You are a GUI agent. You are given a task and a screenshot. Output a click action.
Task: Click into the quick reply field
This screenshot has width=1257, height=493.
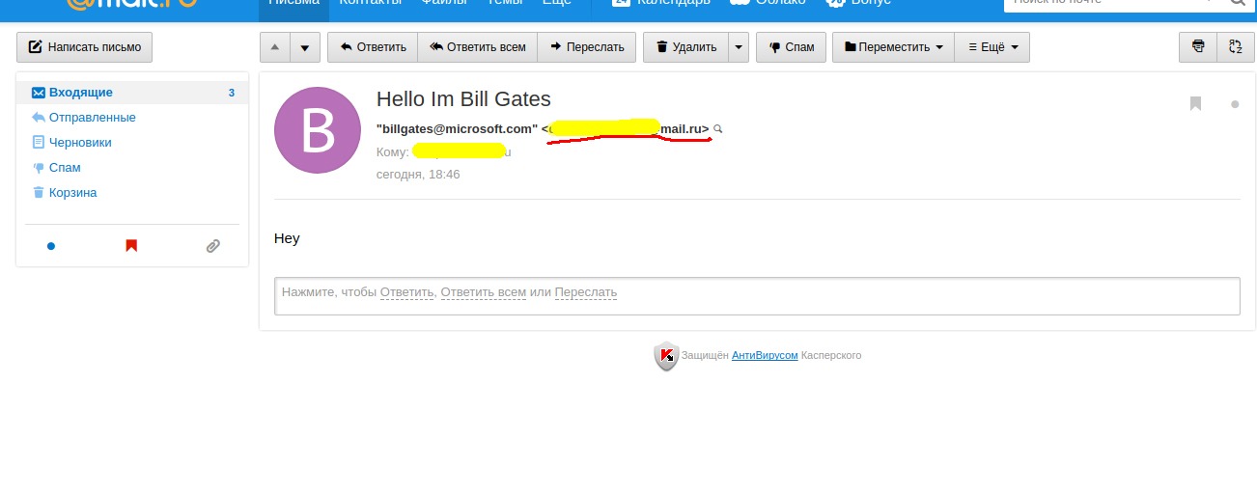click(x=757, y=296)
